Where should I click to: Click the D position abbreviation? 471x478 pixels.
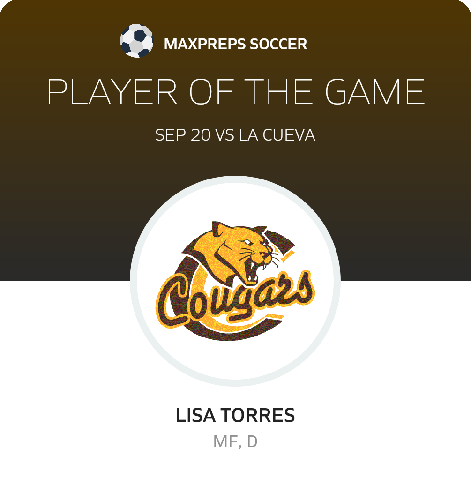(252, 441)
